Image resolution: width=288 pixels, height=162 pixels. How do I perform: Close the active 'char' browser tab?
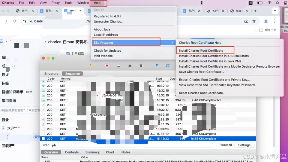click(x=80, y=11)
